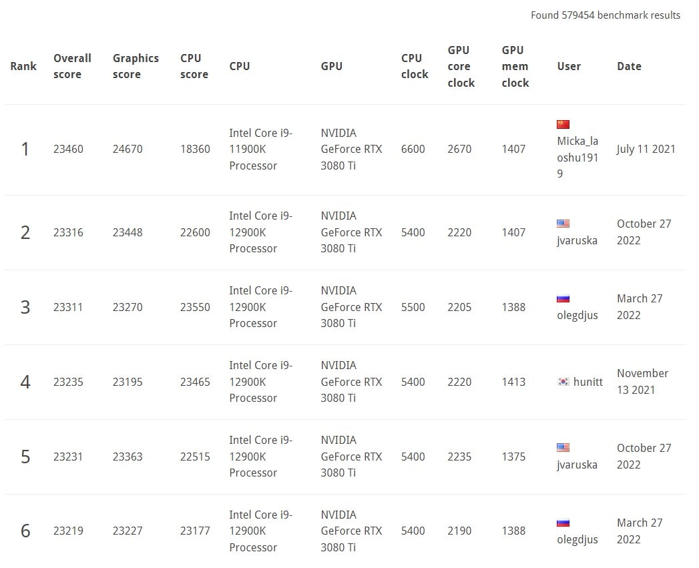Click the Russian flag icon next to olegdjus

(x=563, y=298)
